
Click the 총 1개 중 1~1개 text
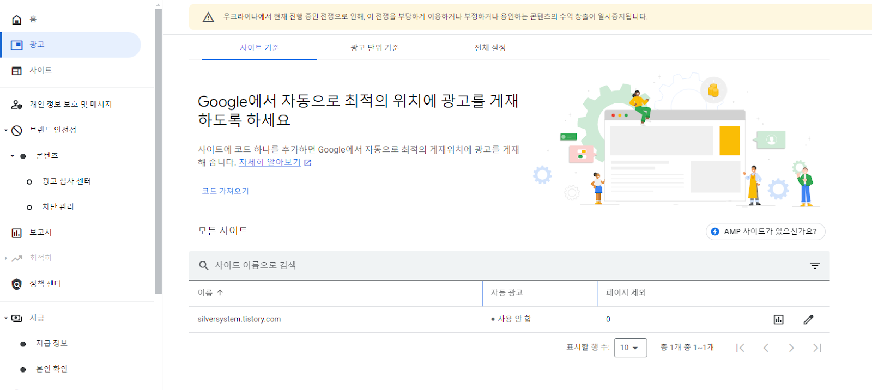point(687,348)
